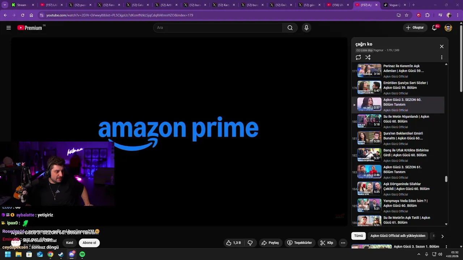Share the video via Paylaş

pos(270,243)
